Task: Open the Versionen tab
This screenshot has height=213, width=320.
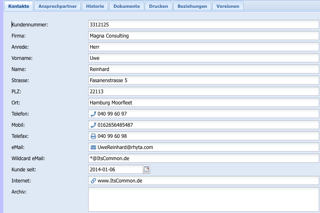Action: coord(228,6)
